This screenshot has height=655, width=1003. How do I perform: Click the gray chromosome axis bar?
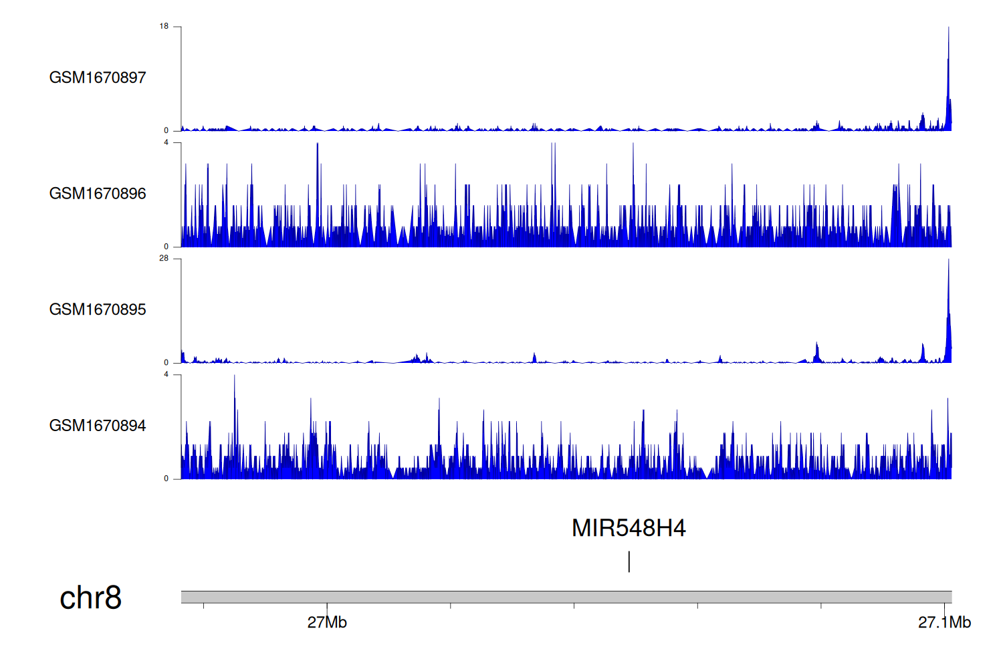click(x=566, y=597)
